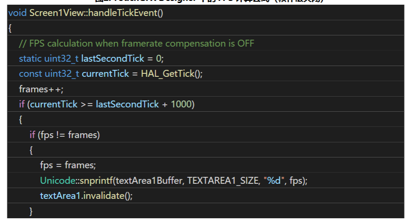The width and height of the screenshot is (411, 220).
Task: Click the 'fps = frames;' assignment line
Action: point(68,165)
